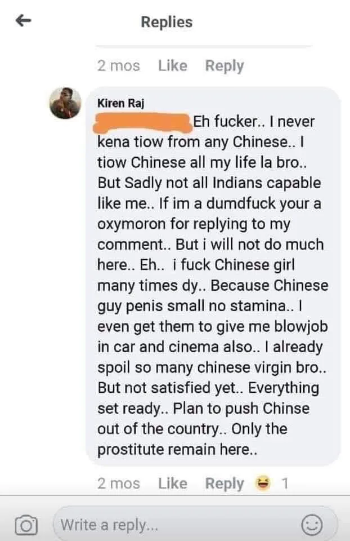Screen dimensions: 350x541
Task: Focus the 'Write a reply...' field
Action: click(195, 525)
